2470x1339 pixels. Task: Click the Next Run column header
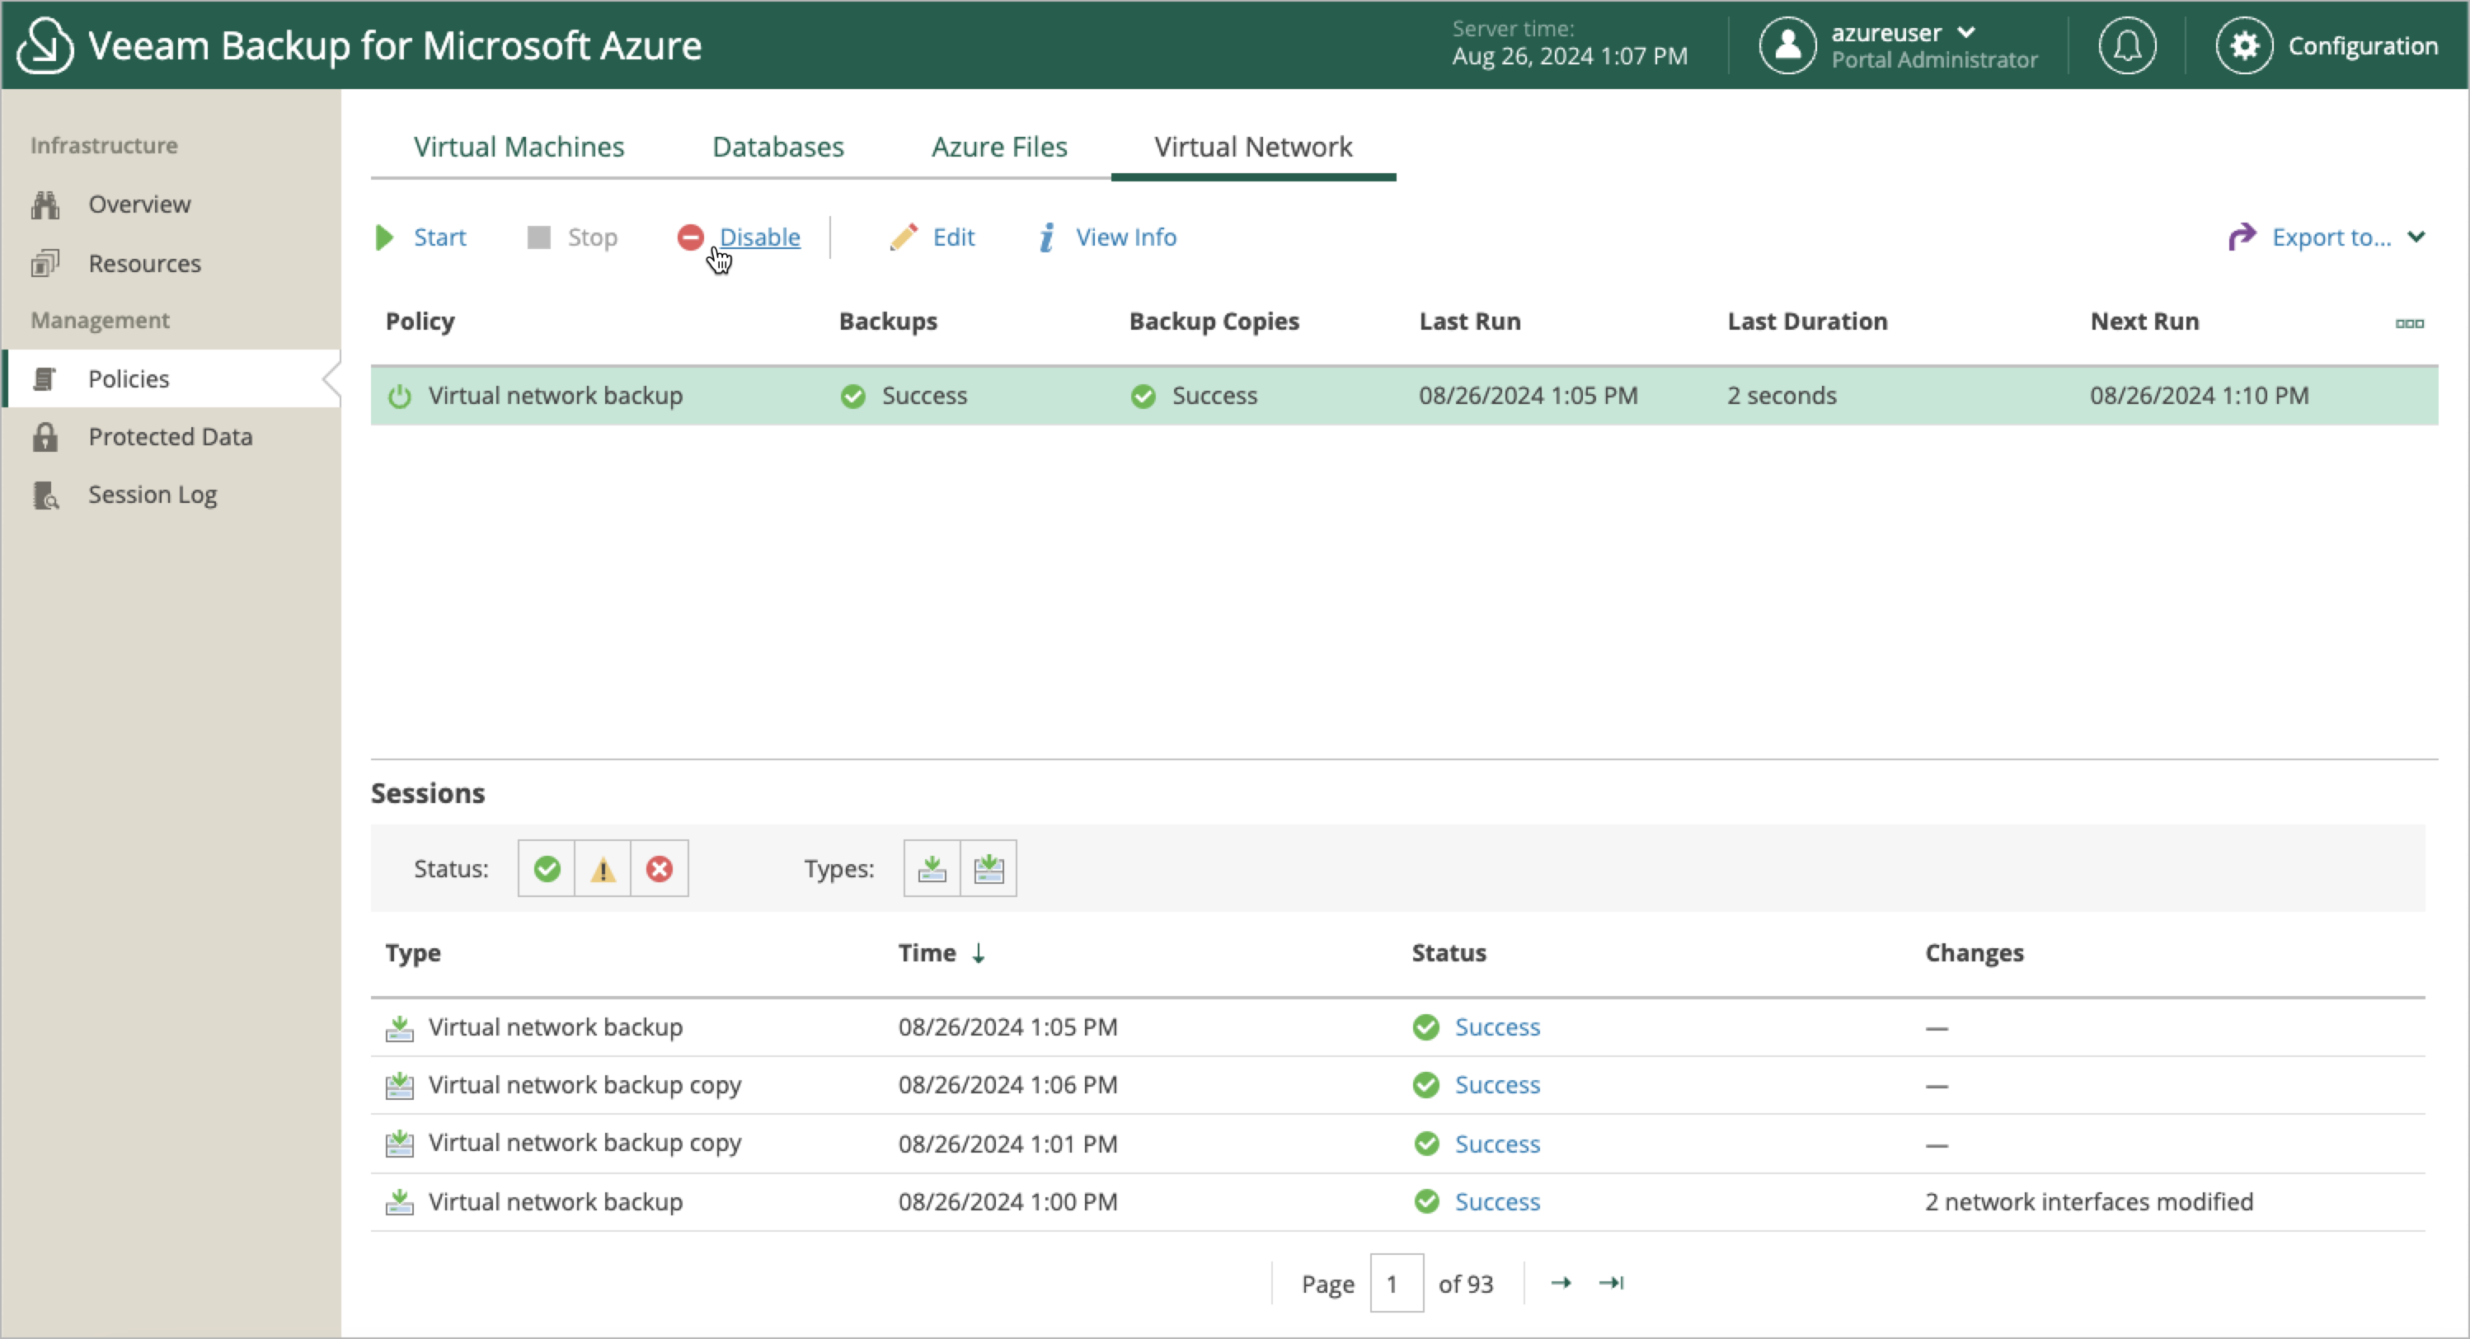click(2144, 322)
